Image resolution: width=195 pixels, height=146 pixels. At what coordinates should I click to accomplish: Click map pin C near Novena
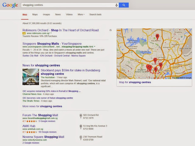(155, 61)
